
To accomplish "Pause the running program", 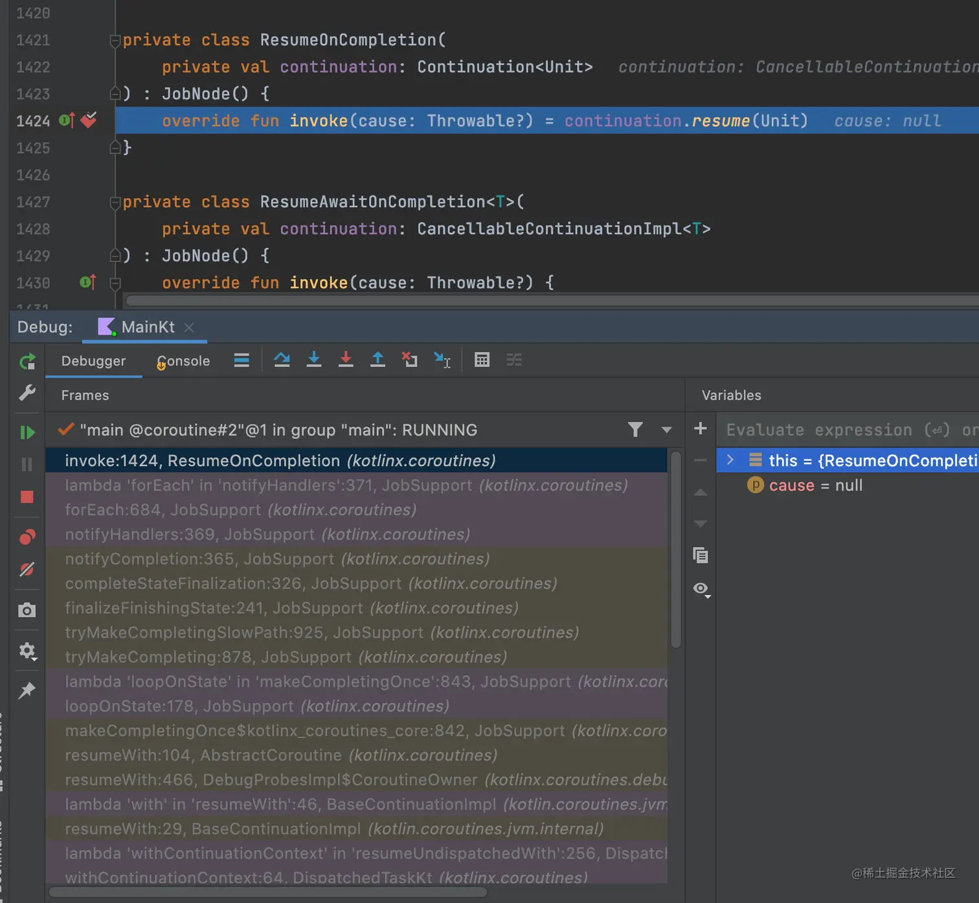I will 27,465.
